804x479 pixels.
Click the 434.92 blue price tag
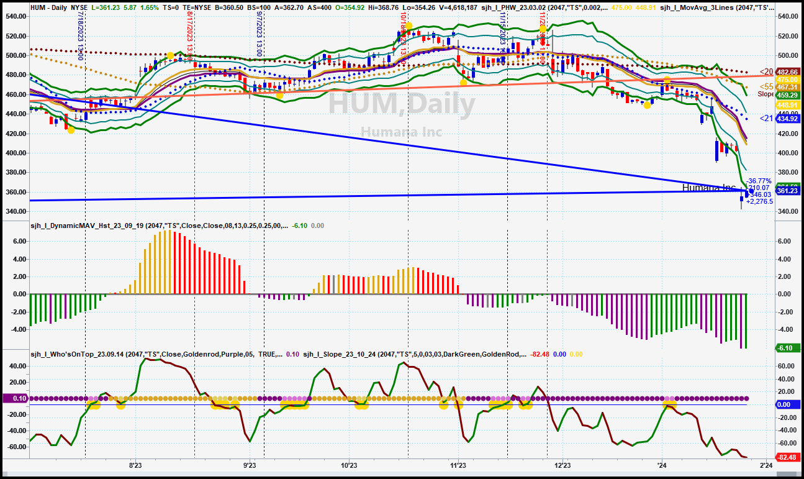point(787,118)
